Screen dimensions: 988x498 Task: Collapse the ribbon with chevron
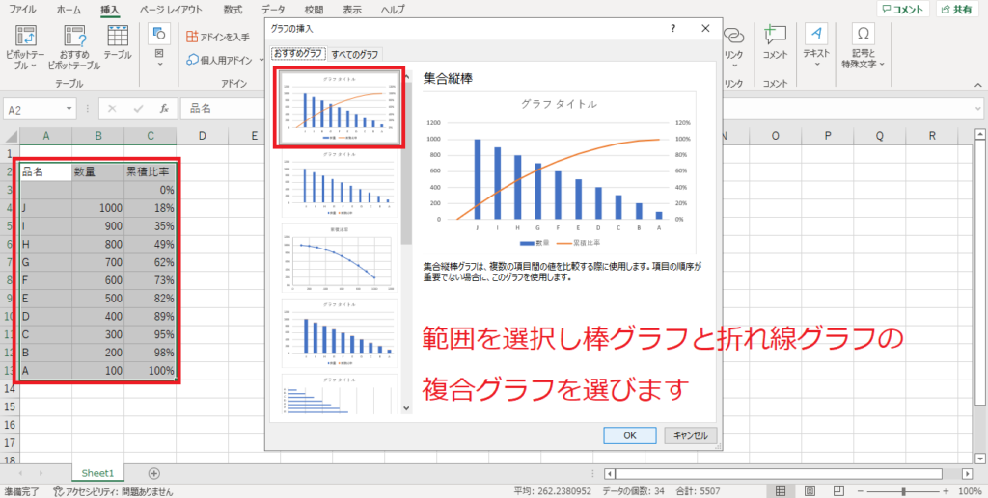pos(978,84)
